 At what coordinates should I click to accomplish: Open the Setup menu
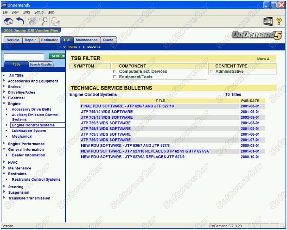39,12
